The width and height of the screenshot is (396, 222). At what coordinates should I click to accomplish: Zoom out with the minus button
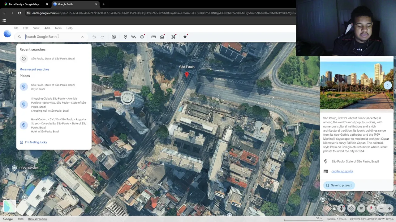[381, 208]
